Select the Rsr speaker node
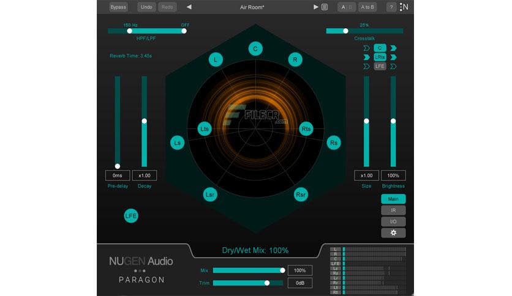 (301, 194)
